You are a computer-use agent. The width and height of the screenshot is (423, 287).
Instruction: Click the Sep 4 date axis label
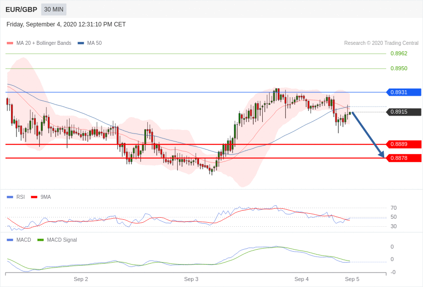(302, 279)
